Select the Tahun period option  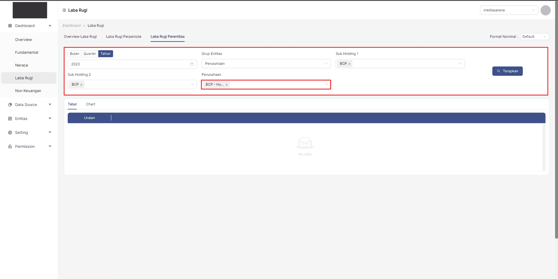tap(105, 54)
